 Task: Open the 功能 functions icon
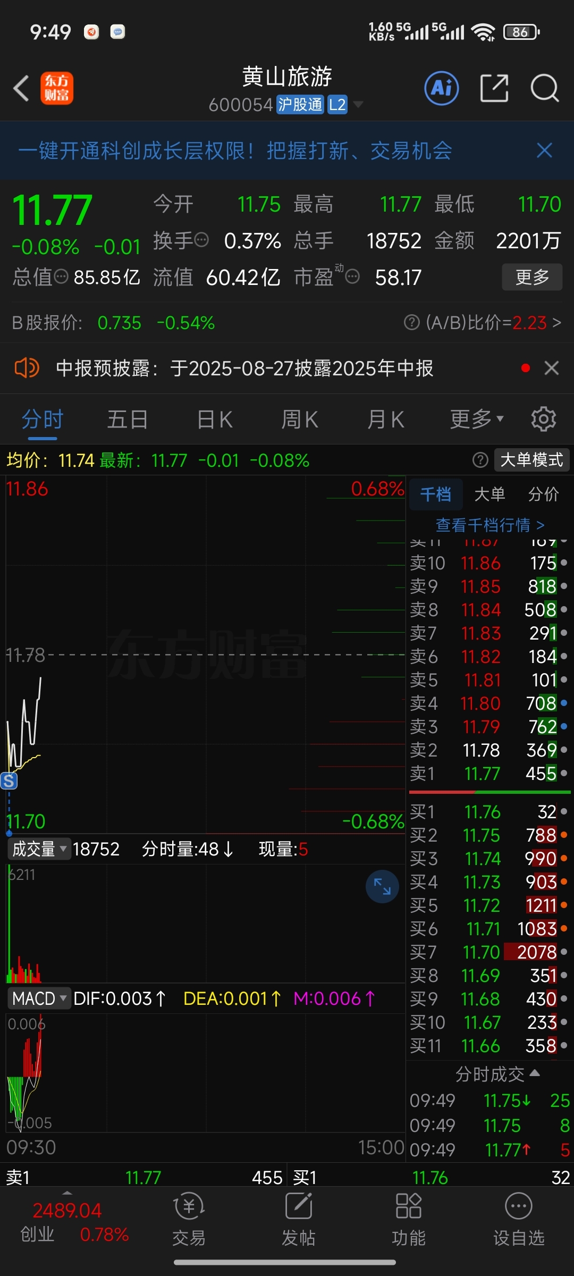pyautogui.click(x=409, y=1220)
